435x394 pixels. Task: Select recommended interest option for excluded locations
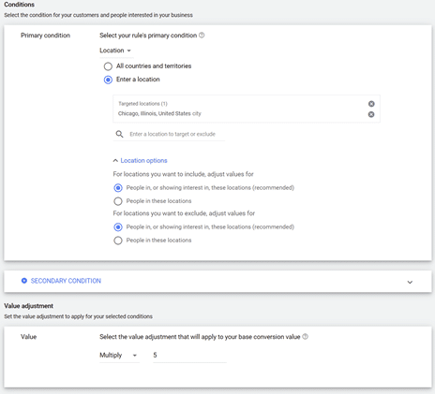tap(118, 227)
